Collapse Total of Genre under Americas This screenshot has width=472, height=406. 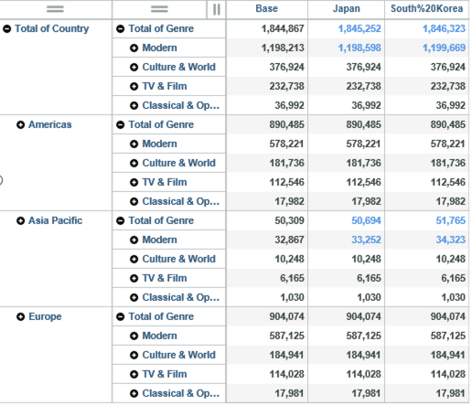121,125
